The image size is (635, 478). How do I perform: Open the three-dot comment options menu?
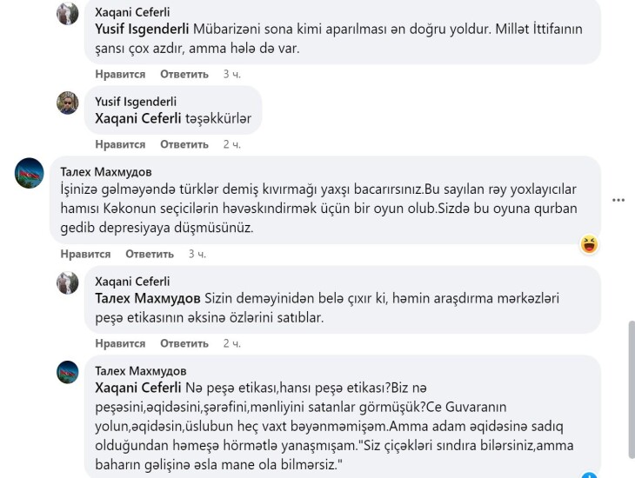618,200
